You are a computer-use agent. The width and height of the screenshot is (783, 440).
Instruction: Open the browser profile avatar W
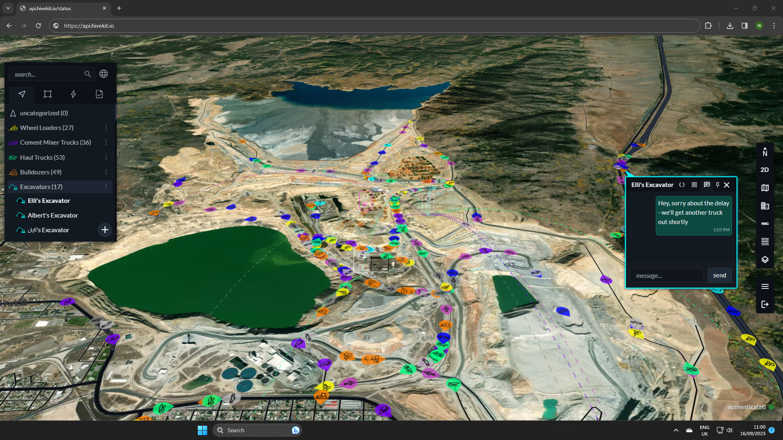coord(759,26)
